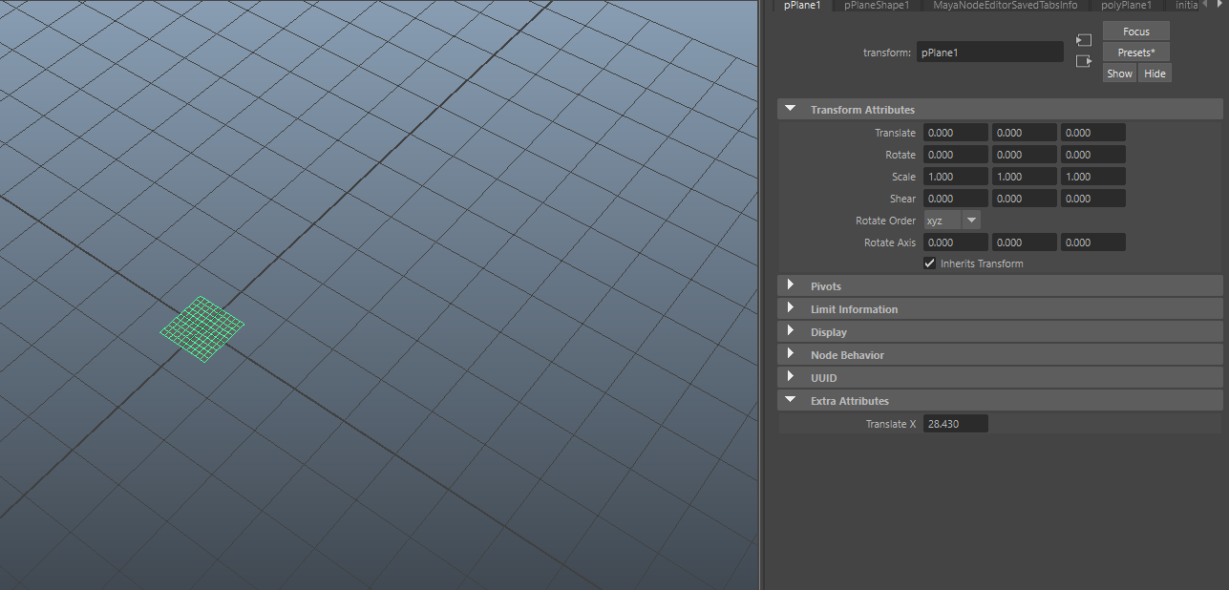
Task: Click the Rotate X value field
Action: click(x=956, y=155)
